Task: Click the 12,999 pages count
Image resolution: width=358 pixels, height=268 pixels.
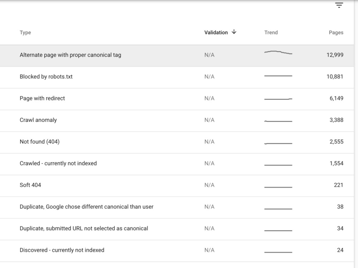Action: (x=335, y=55)
